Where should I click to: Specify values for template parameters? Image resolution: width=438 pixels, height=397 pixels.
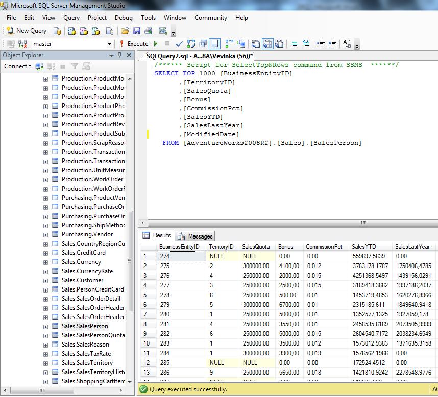tap(347, 44)
